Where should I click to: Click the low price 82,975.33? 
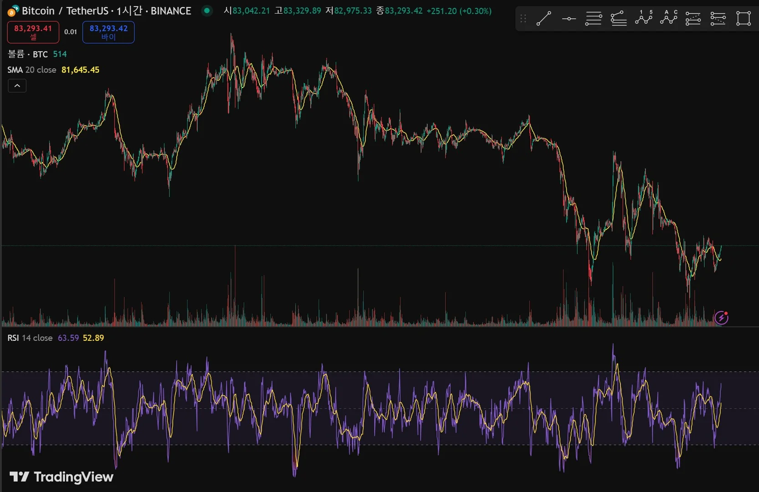pyautogui.click(x=353, y=11)
